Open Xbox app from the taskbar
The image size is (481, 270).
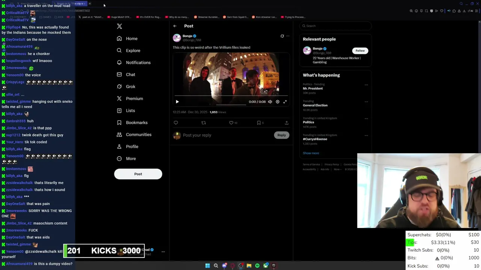pos(266,265)
